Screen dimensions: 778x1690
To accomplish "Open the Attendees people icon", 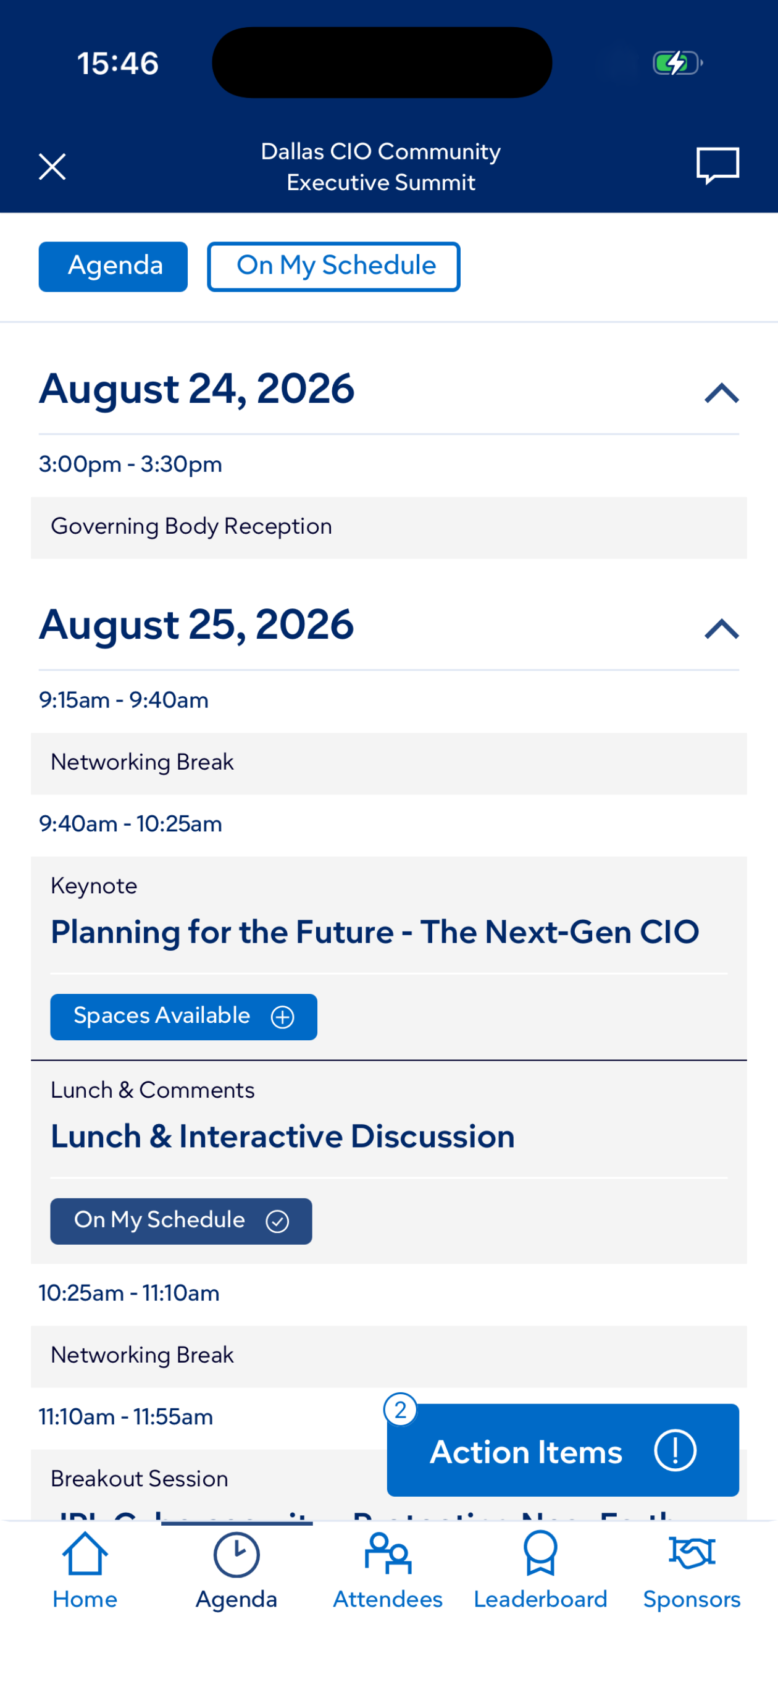I will (x=388, y=1553).
